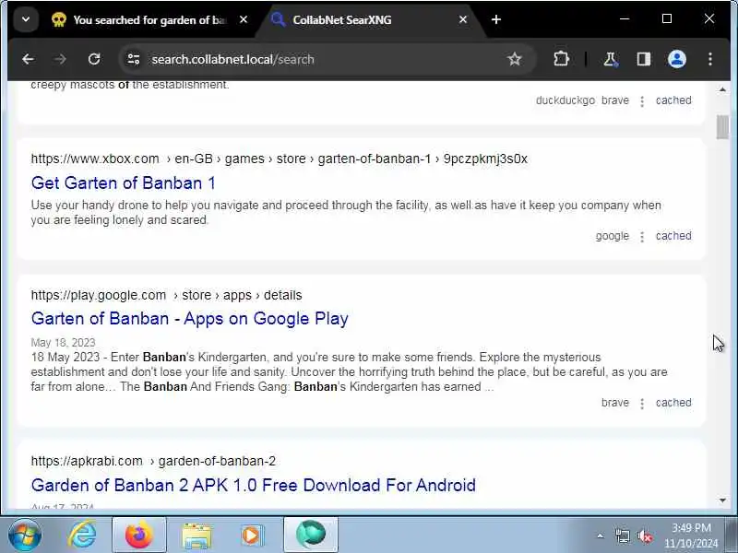The height and width of the screenshot is (553, 738).
Task: Click the play.google.com result URL
Action: coord(167,295)
